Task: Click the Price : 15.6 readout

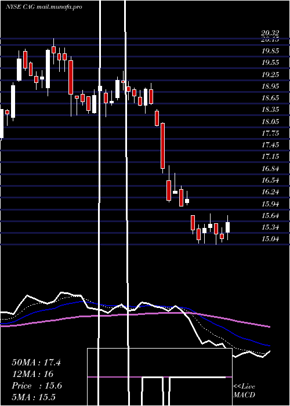Action: [x=37, y=386]
